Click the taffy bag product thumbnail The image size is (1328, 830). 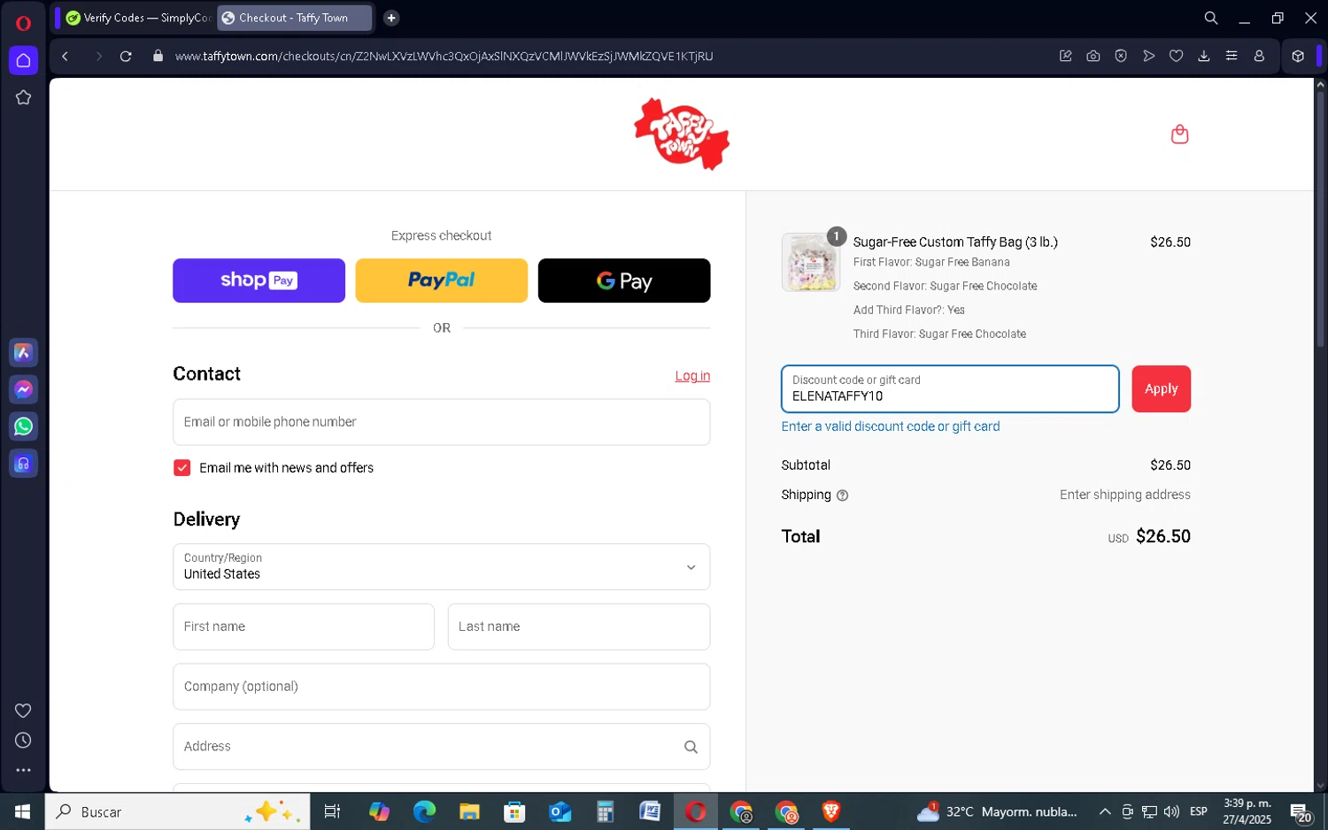(810, 263)
